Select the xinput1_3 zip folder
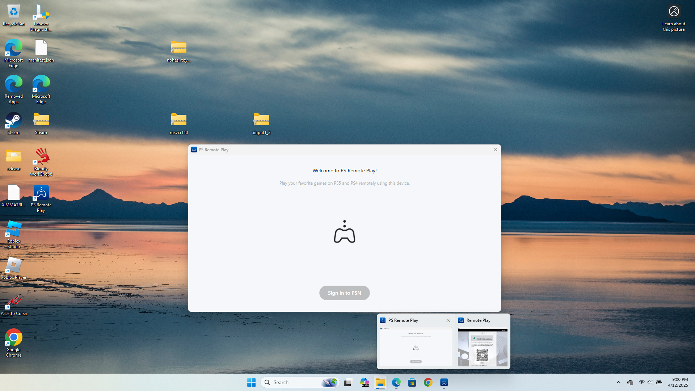Viewport: 695px width, 391px height. tap(261, 123)
